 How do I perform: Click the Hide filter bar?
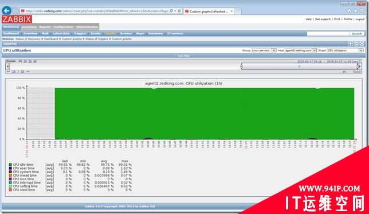click(x=183, y=56)
